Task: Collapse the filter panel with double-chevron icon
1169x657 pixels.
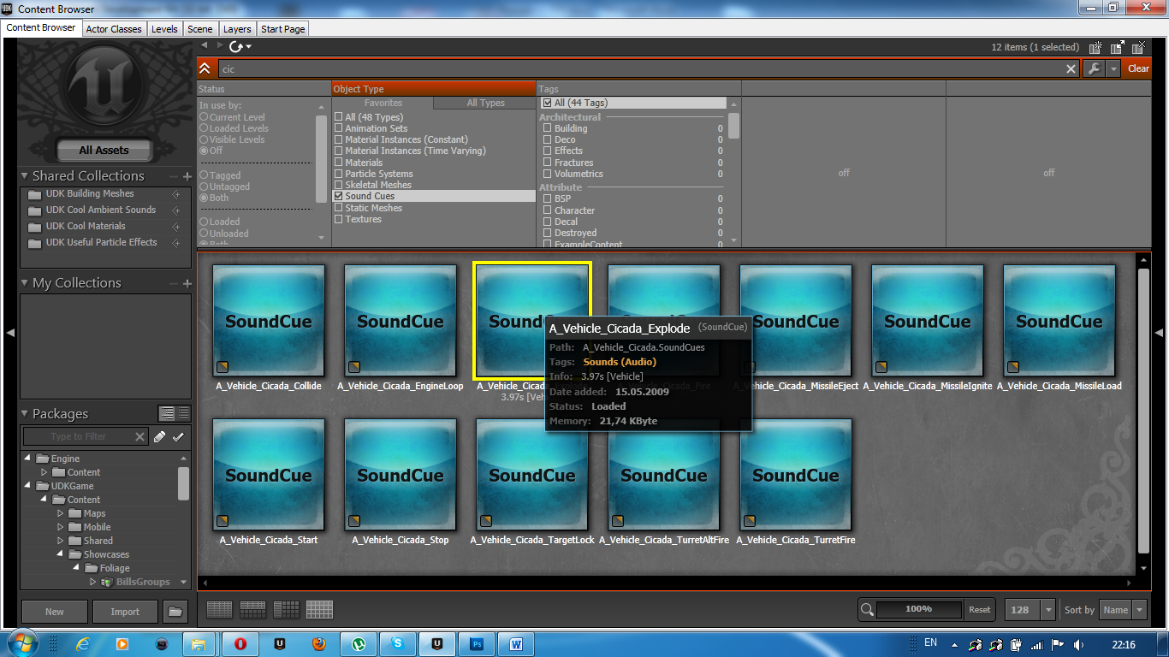Action: pos(205,68)
